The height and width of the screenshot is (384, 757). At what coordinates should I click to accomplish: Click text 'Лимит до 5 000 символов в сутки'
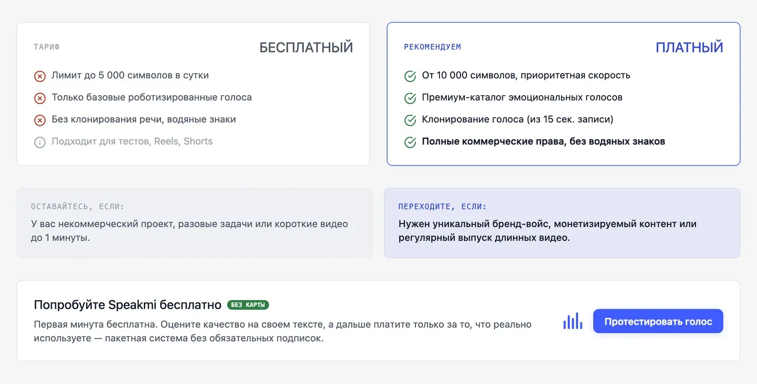[x=130, y=75]
